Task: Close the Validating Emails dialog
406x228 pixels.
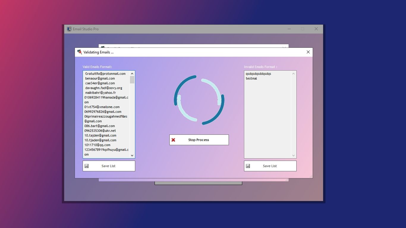Action: pyautogui.click(x=308, y=52)
